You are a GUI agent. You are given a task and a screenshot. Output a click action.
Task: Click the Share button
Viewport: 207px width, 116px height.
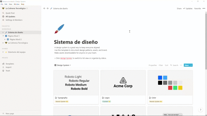click(179, 9)
